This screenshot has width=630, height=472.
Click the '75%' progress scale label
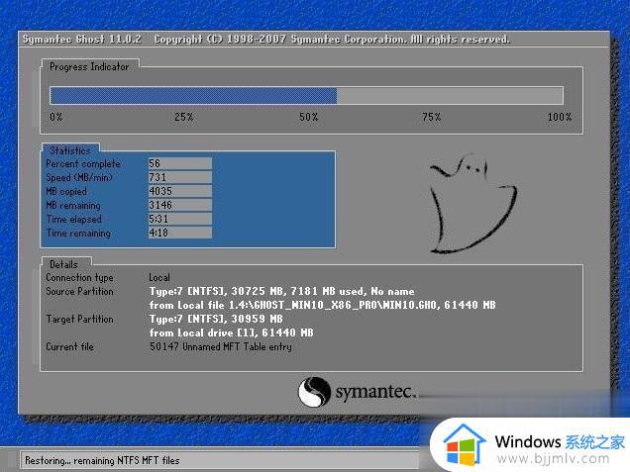(x=432, y=117)
